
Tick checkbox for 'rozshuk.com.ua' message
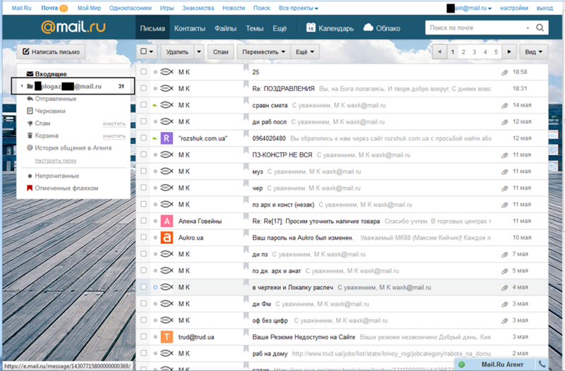point(143,138)
